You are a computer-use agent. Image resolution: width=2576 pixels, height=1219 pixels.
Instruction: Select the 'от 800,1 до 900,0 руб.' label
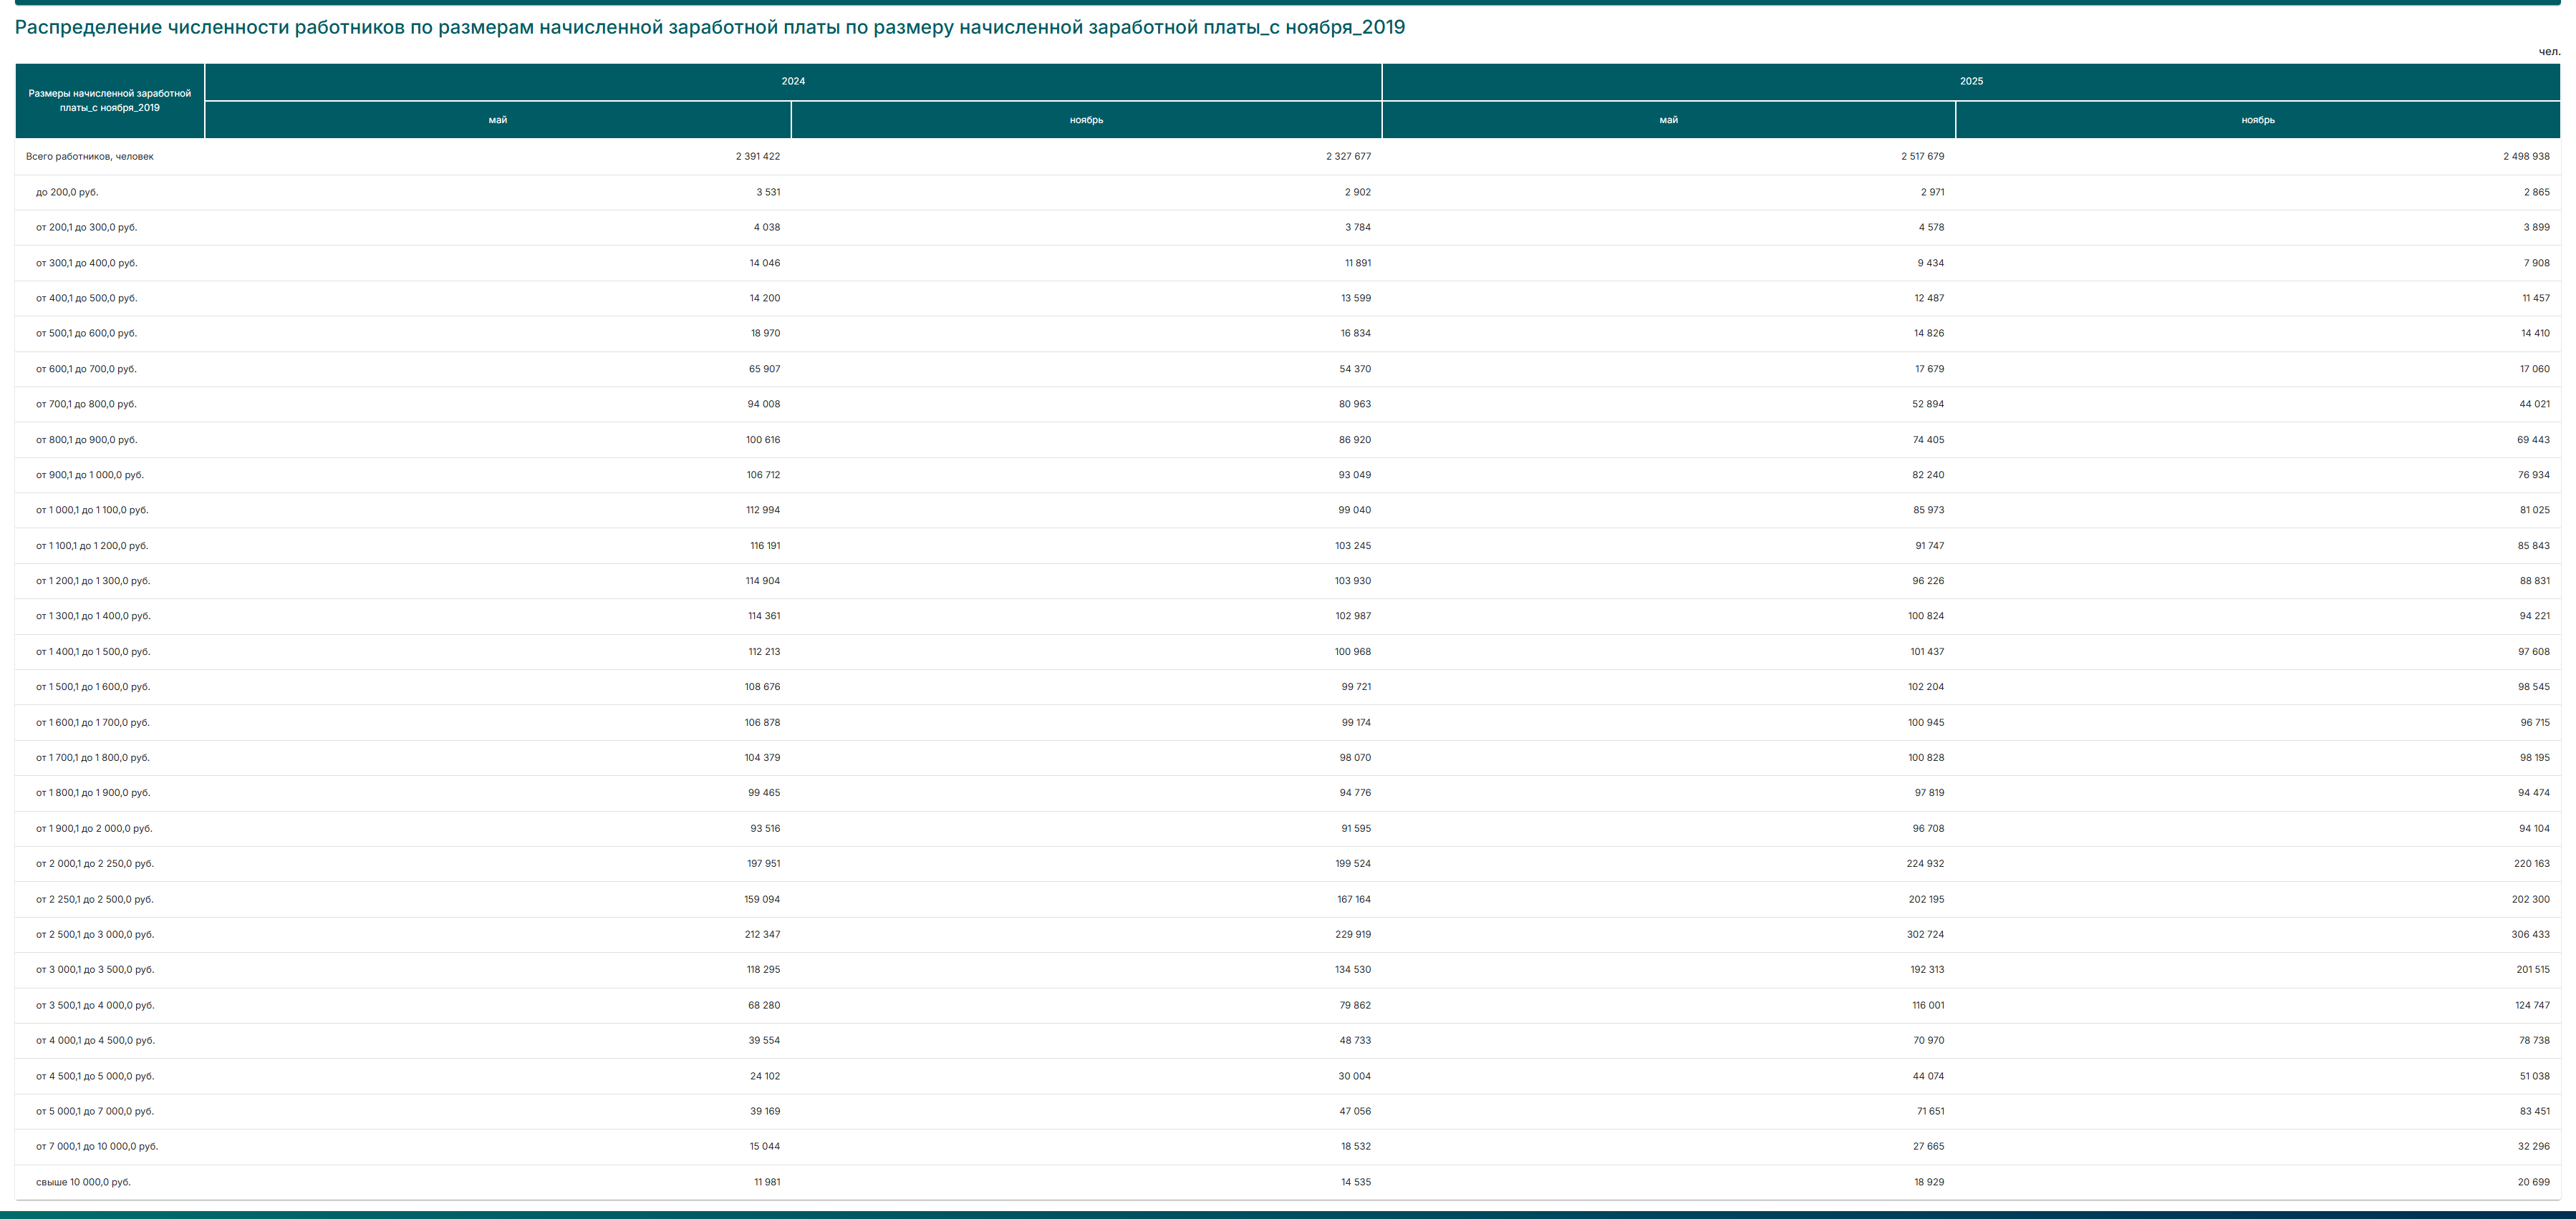pyautogui.click(x=87, y=439)
